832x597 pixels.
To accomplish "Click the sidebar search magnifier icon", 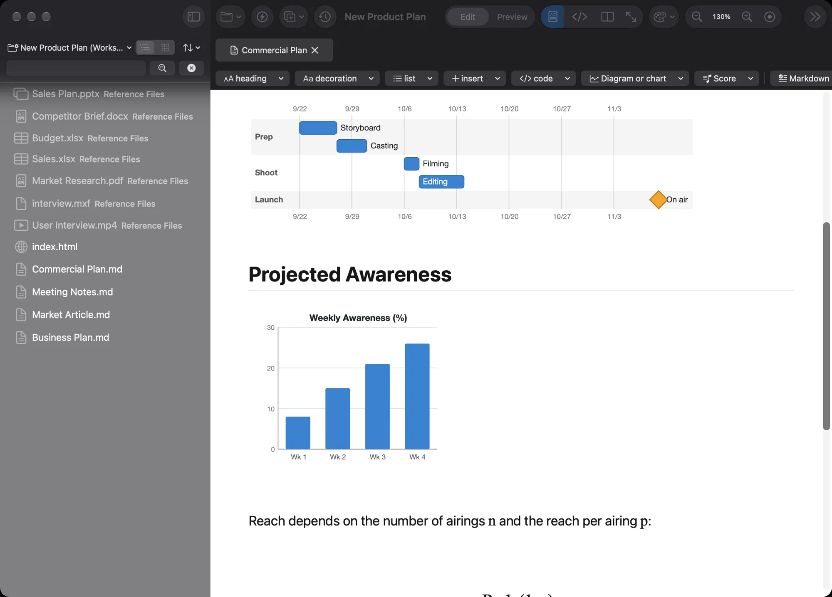I will tap(162, 68).
